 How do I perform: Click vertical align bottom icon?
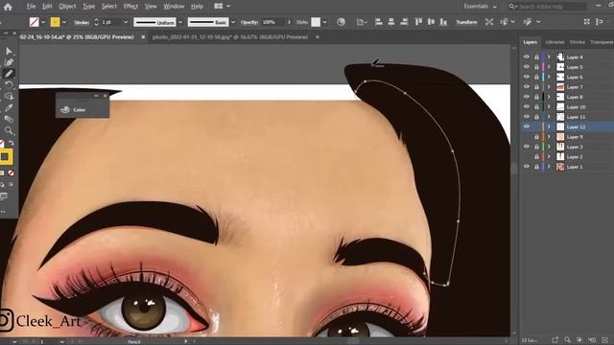[x=443, y=22]
